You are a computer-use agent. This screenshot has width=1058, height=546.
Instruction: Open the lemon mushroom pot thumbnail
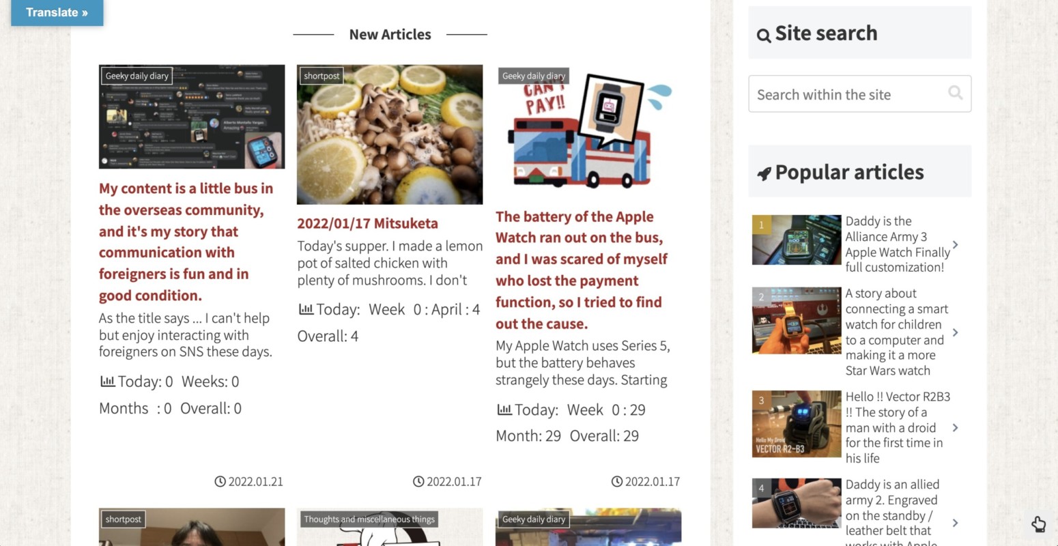pyautogui.click(x=390, y=134)
